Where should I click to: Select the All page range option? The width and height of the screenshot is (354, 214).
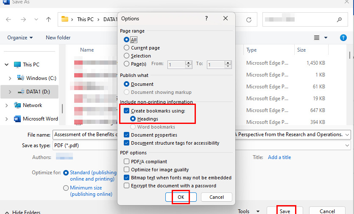(x=126, y=40)
